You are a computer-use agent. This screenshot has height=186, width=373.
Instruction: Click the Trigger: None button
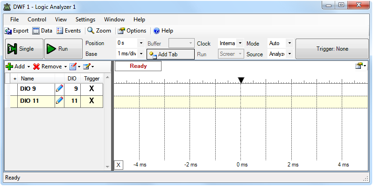pos(332,49)
